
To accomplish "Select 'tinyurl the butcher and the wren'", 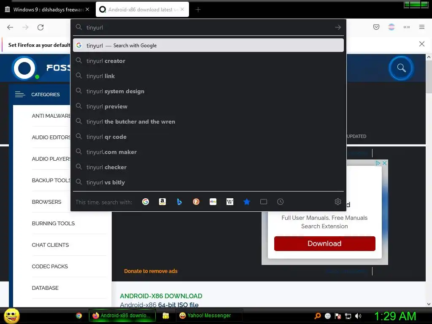I will (208, 121).
